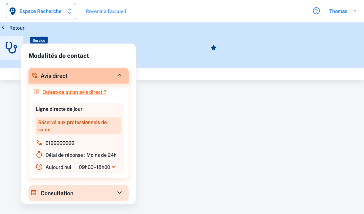Screen dimensions: 364x214
Task: Click the calendar icon in Consultation header
Action: click(x=34, y=193)
